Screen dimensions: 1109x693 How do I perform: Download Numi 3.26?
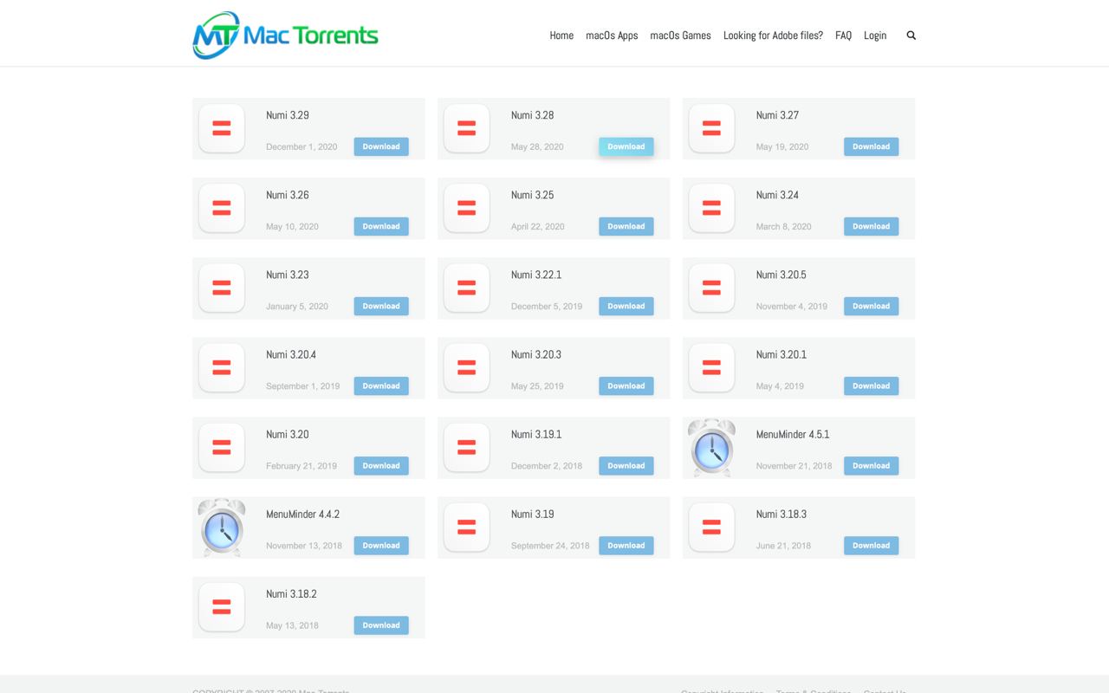pyautogui.click(x=381, y=226)
